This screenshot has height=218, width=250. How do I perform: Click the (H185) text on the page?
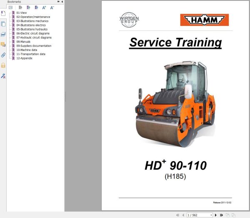pos(175,176)
